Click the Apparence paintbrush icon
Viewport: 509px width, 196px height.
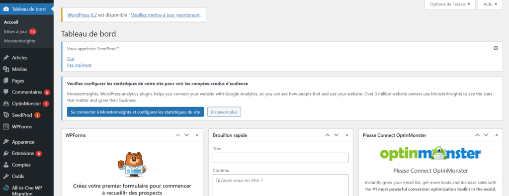click(6, 142)
